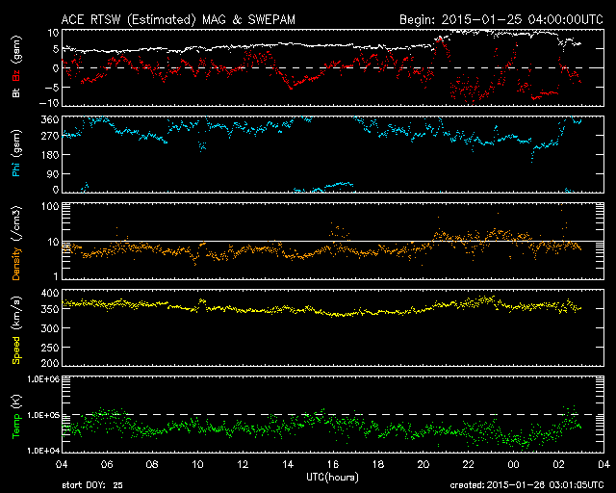This screenshot has width=616, height=493.
Task: Click the Begin 2015-01-25 timestamp text
Action: (x=501, y=19)
